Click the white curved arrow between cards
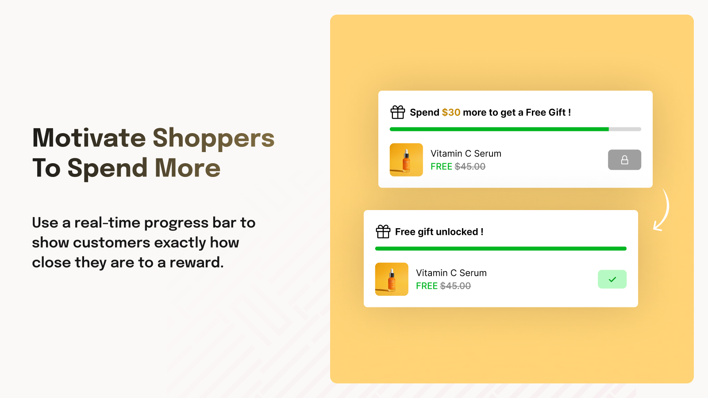This screenshot has width=708, height=398. point(661,210)
